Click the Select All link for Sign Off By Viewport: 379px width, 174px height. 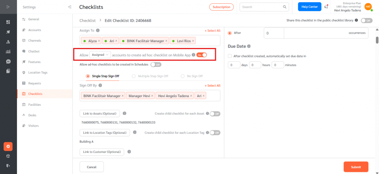pos(212,85)
